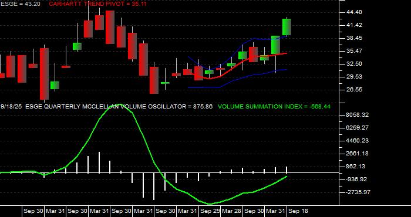Click the 44.40 price axis label
This screenshot has height=217, width=411.
(354, 12)
